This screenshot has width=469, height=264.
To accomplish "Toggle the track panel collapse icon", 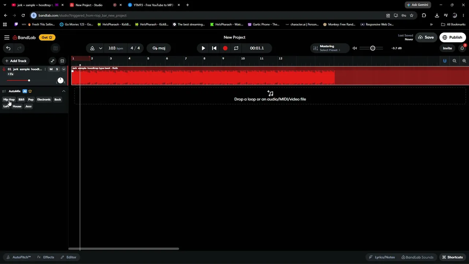I will 62,61.
